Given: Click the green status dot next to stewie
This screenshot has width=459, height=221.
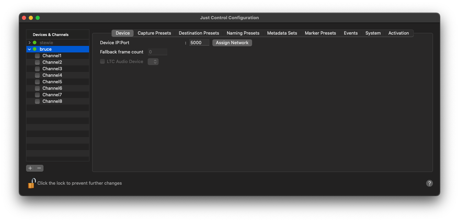Looking at the screenshot, I should click(35, 43).
